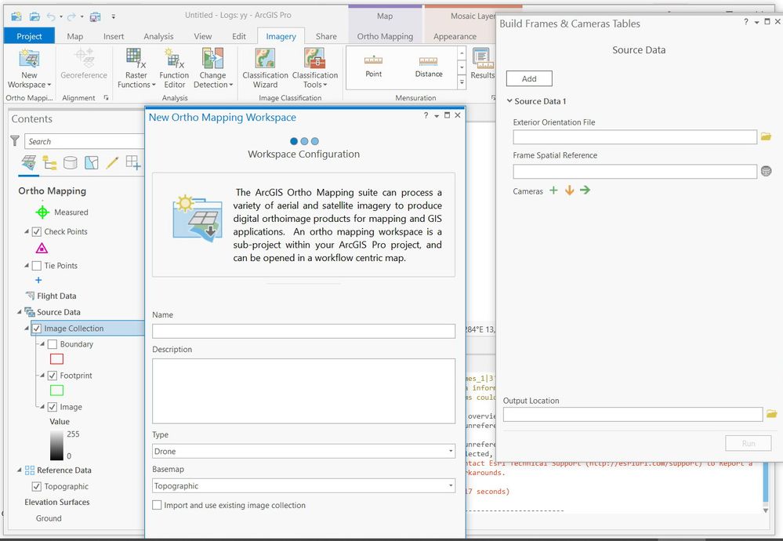Open Frame Spatial Reference globe picker
The image size is (783, 541).
[766, 172]
